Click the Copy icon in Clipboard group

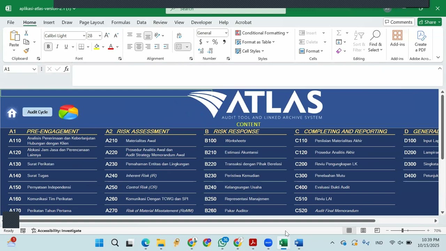pyautogui.click(x=26, y=42)
